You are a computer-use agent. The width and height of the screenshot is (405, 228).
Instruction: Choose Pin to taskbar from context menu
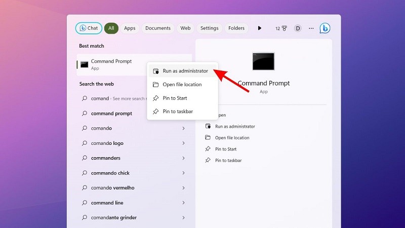pyautogui.click(x=177, y=111)
